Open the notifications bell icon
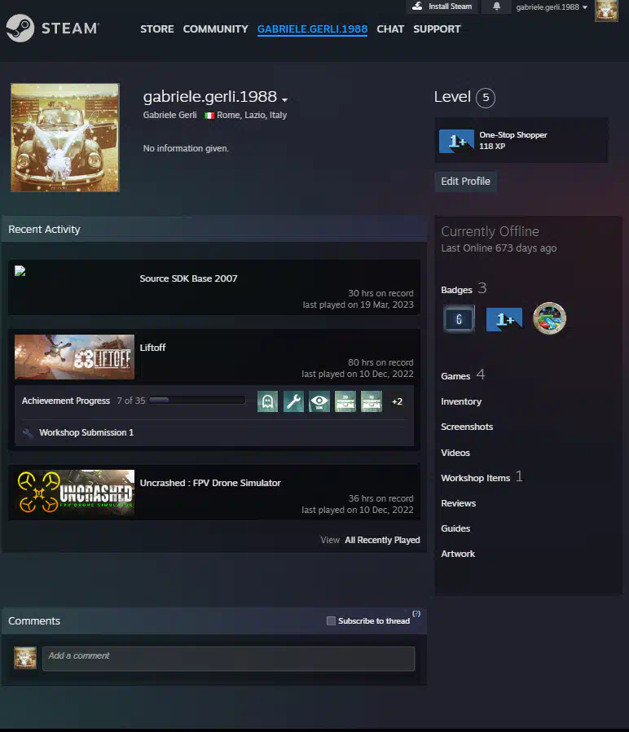Viewport: 629px width, 732px height. tap(497, 7)
